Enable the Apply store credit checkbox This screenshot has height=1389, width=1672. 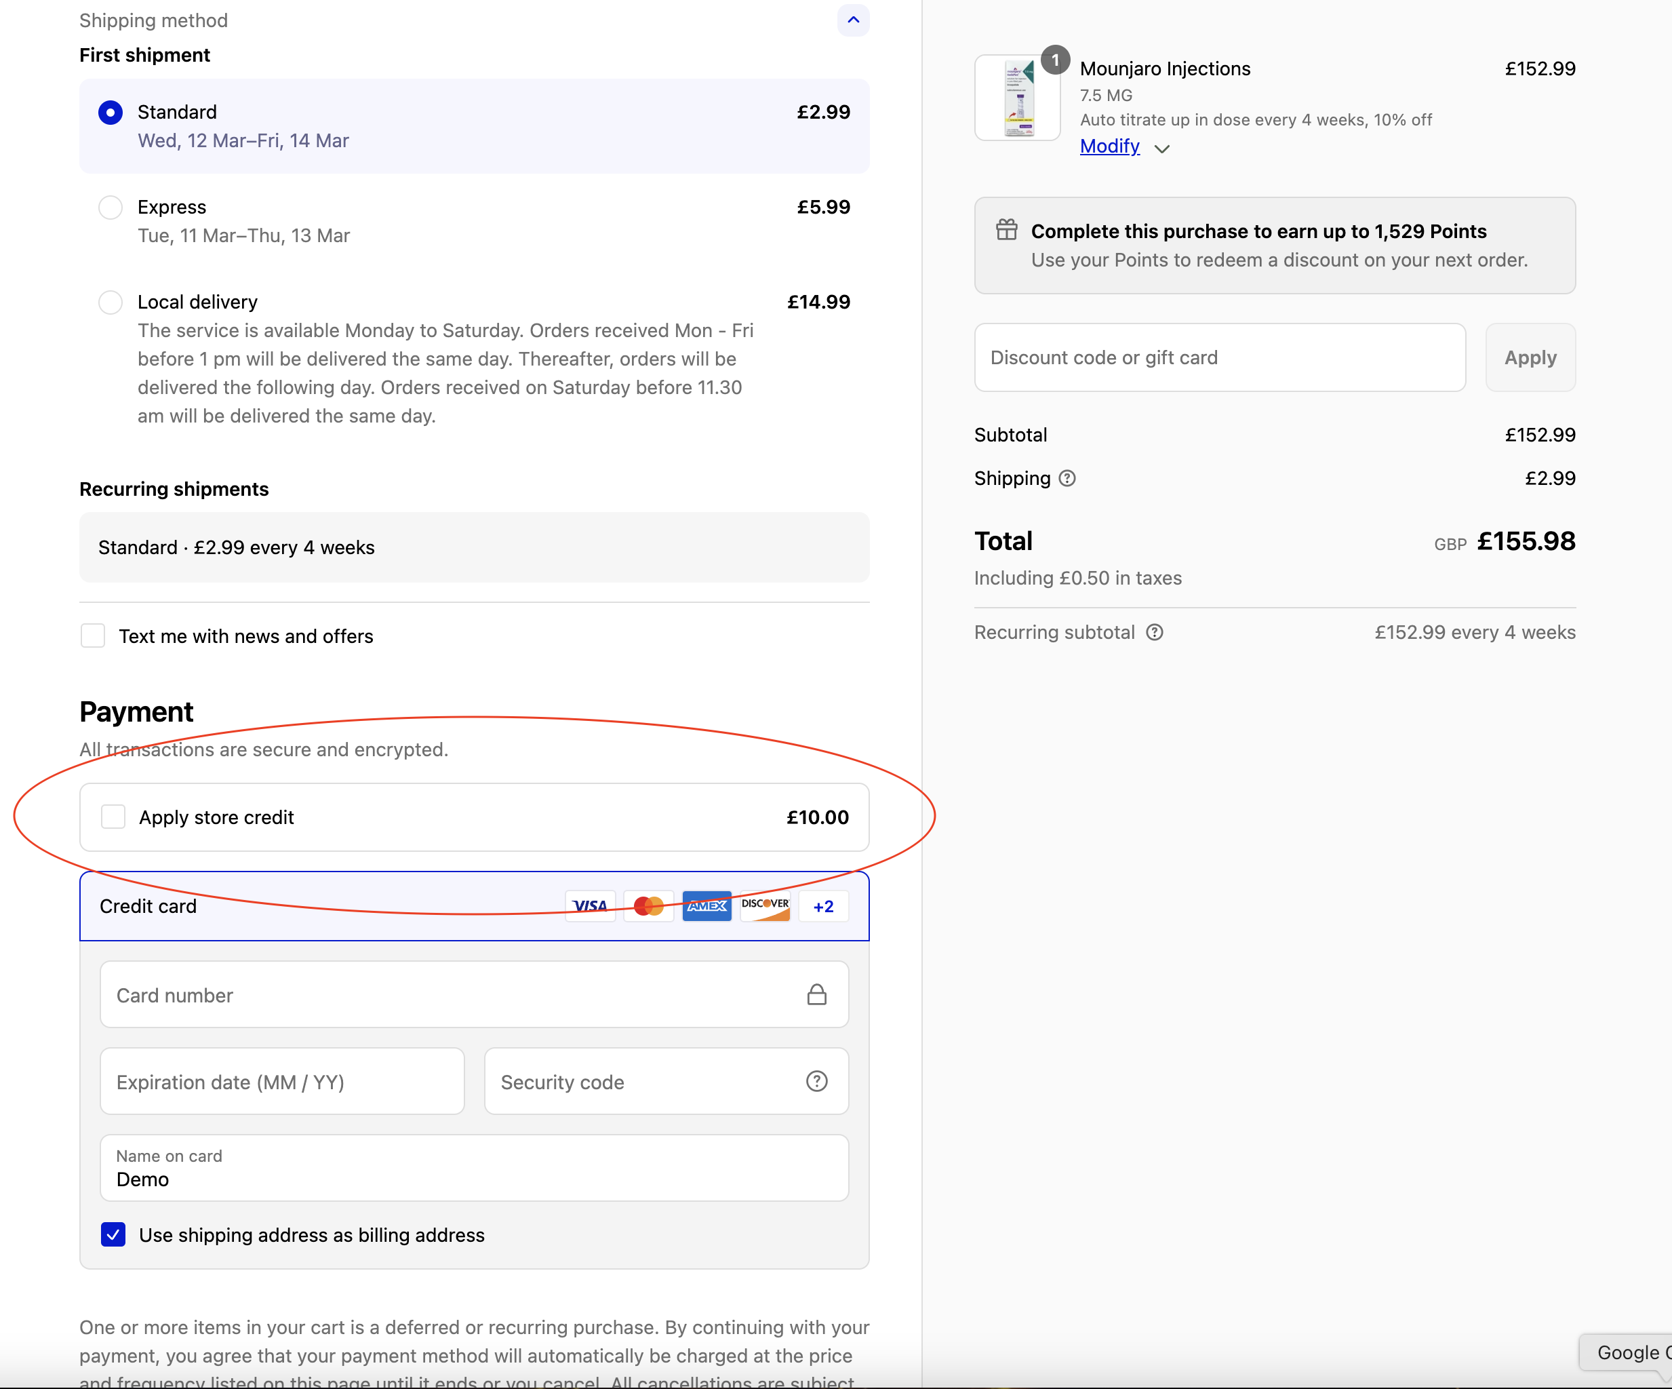pyautogui.click(x=113, y=817)
